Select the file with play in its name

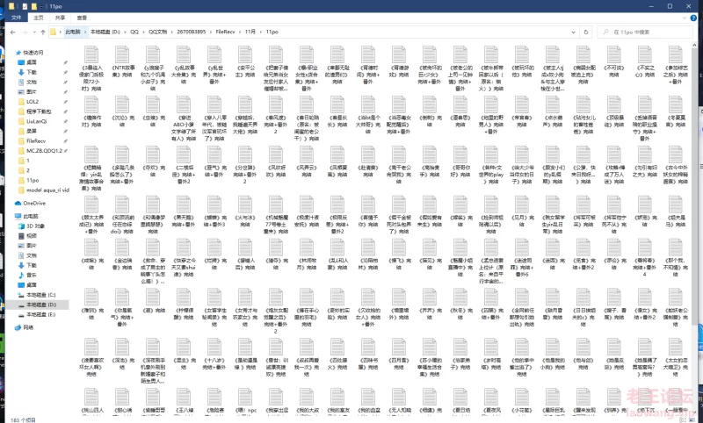click(491, 165)
